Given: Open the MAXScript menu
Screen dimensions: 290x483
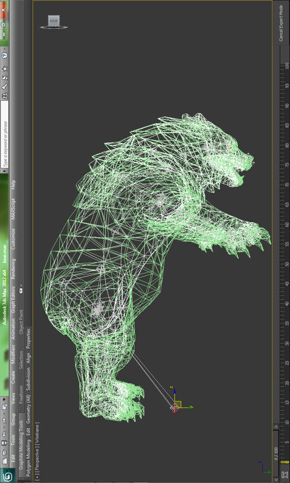Looking at the screenshot, I should click(13, 208).
